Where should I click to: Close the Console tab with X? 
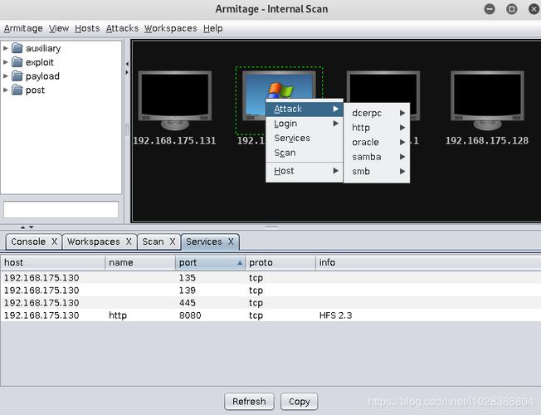[x=54, y=242]
